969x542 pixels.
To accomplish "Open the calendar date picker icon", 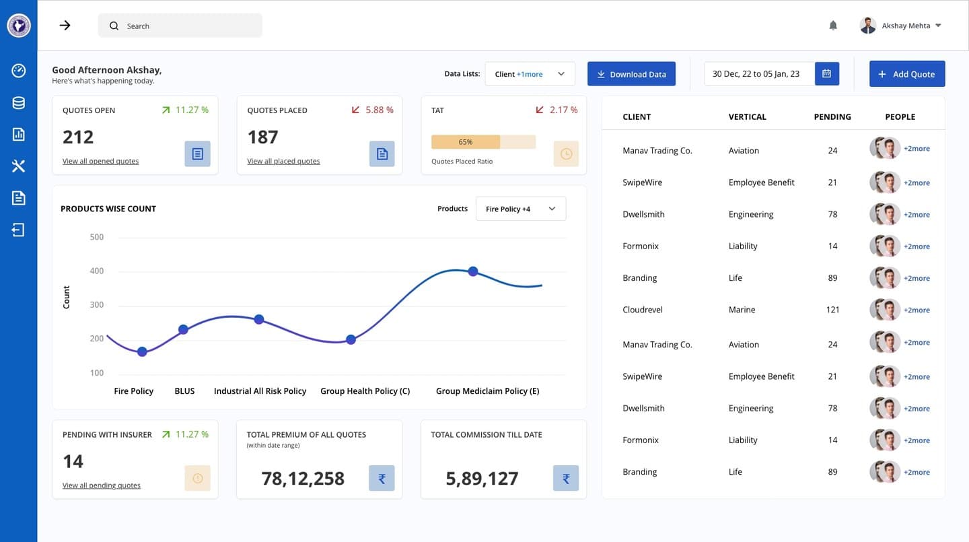I will click(826, 74).
